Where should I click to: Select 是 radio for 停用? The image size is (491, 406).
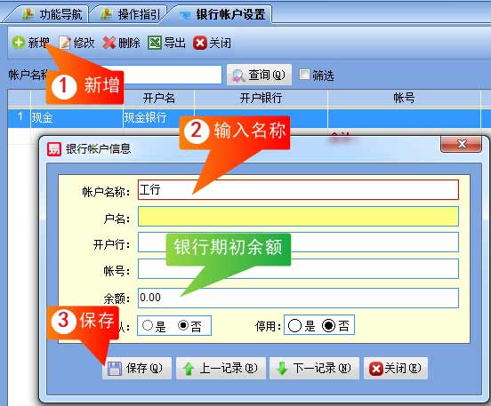click(294, 326)
